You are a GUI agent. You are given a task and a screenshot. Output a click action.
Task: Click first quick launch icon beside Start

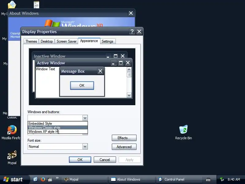36,179
